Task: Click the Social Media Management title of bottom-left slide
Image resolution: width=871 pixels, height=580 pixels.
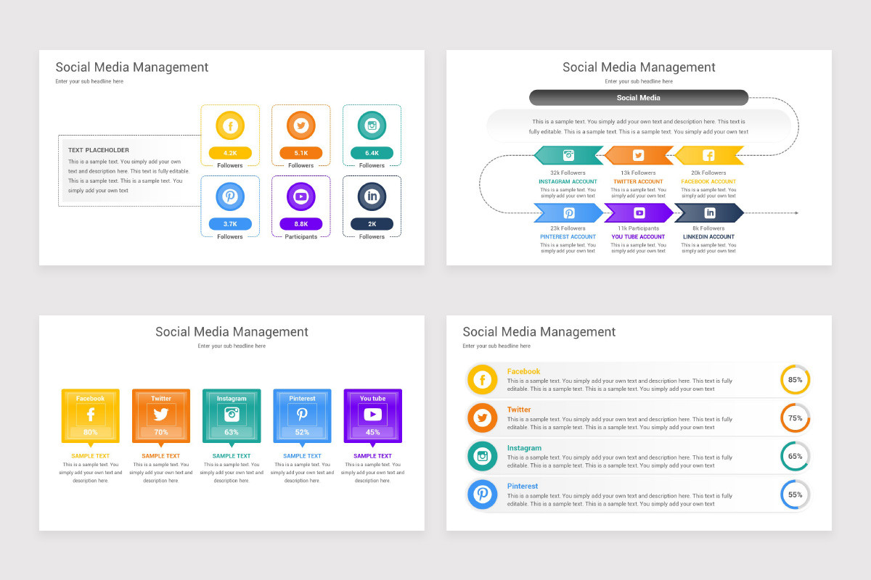Action: point(232,332)
